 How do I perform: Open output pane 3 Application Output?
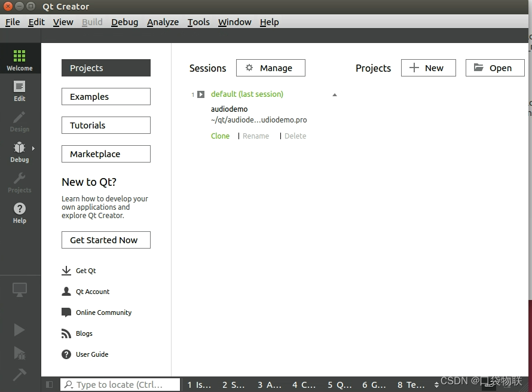click(x=270, y=385)
